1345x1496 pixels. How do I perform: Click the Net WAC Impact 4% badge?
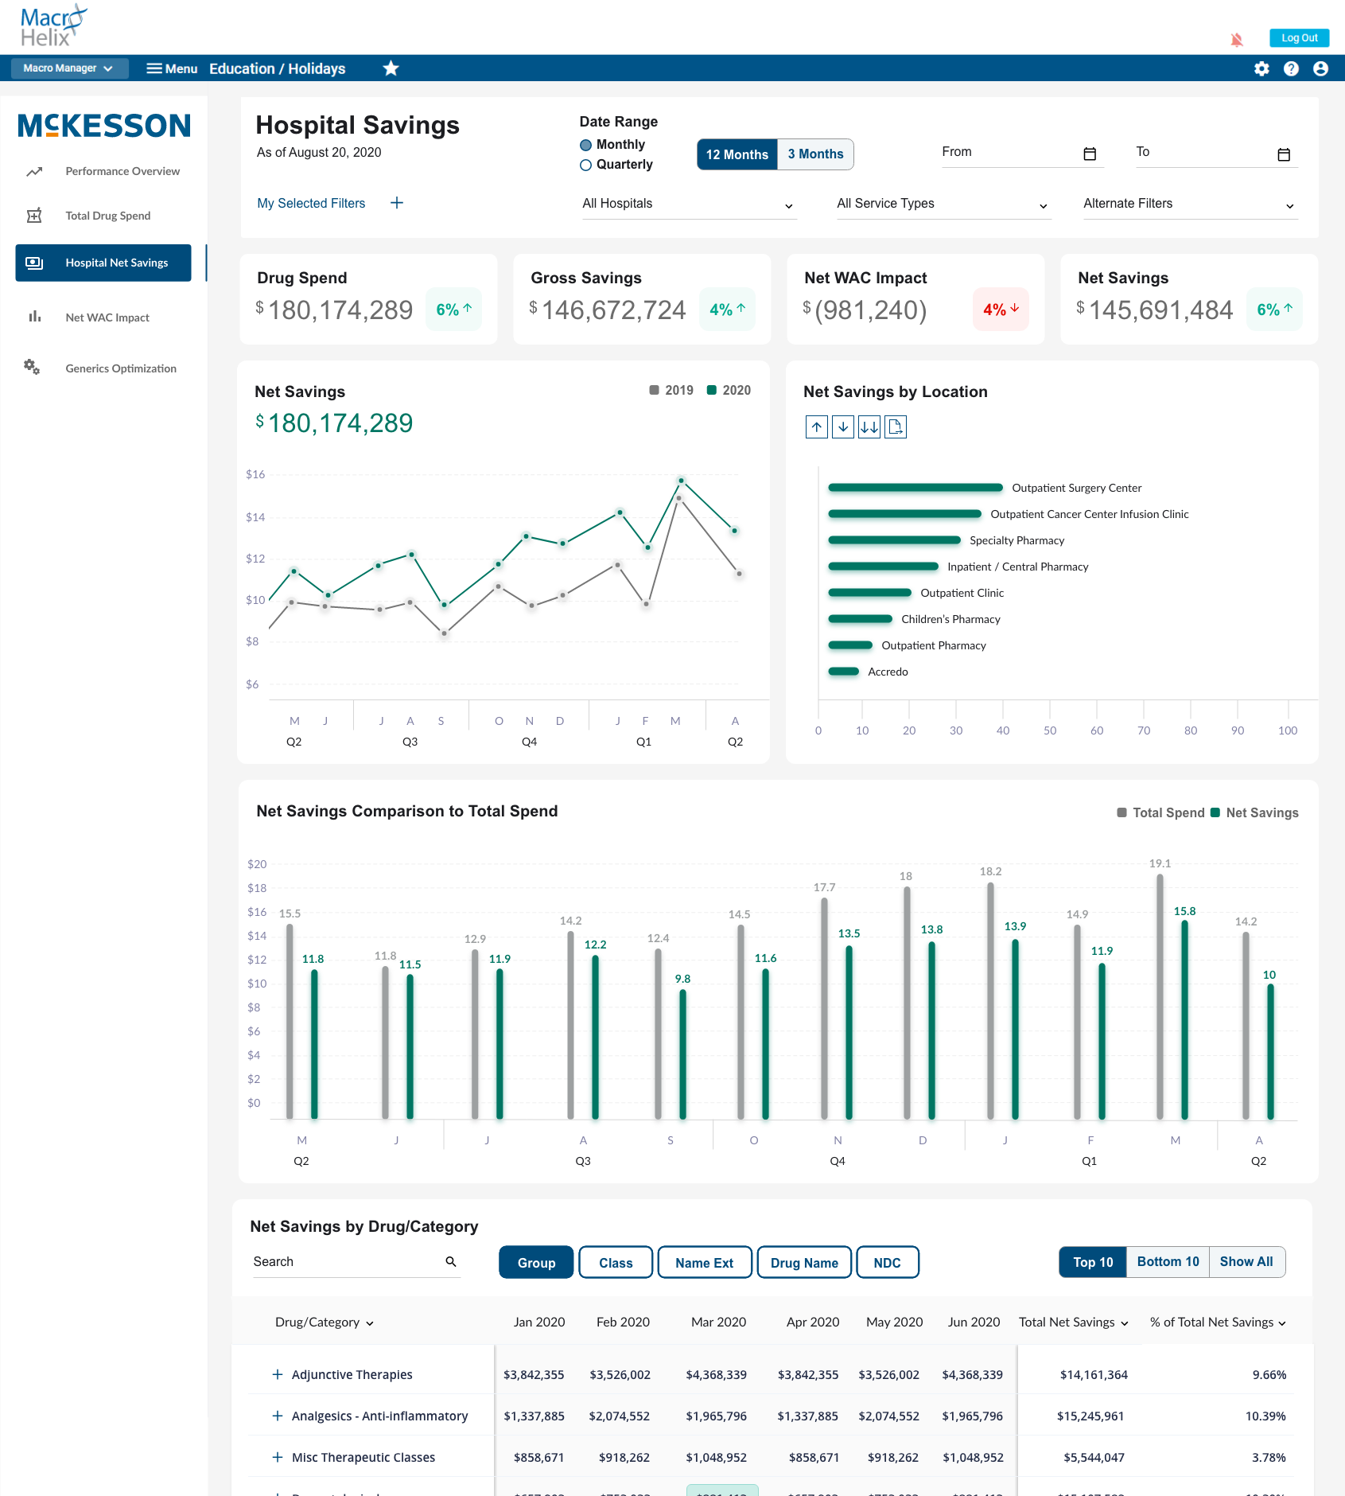[1001, 310]
